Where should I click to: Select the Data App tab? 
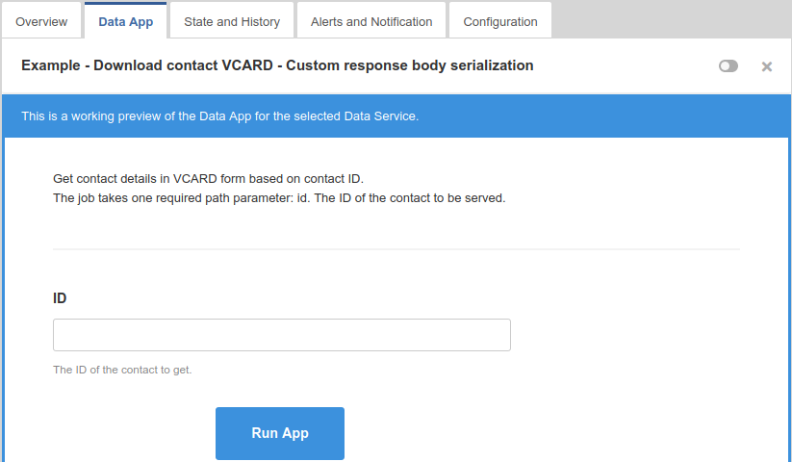click(x=125, y=21)
